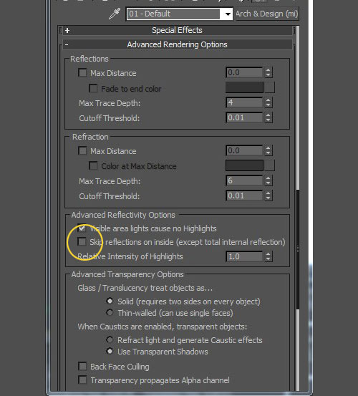Enable Transparency propagates Alpha channel
The height and width of the screenshot is (396, 358).
tap(82, 380)
